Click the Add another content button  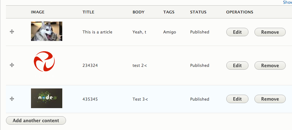pyautogui.click(x=36, y=121)
